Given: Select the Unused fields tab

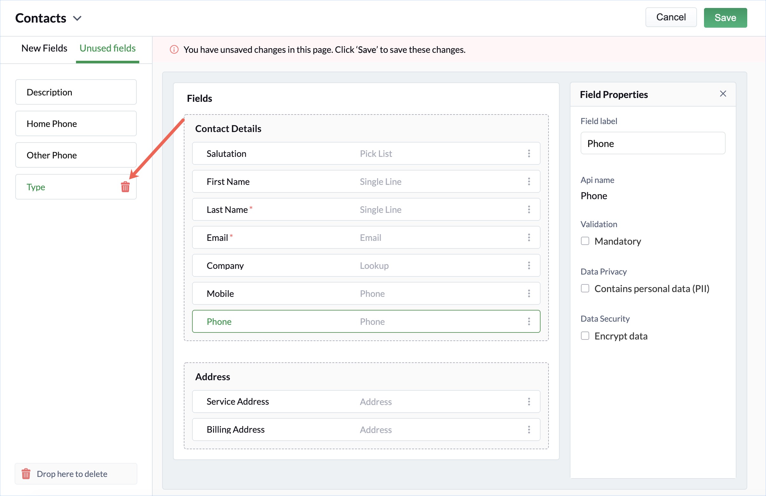Looking at the screenshot, I should pyautogui.click(x=107, y=48).
